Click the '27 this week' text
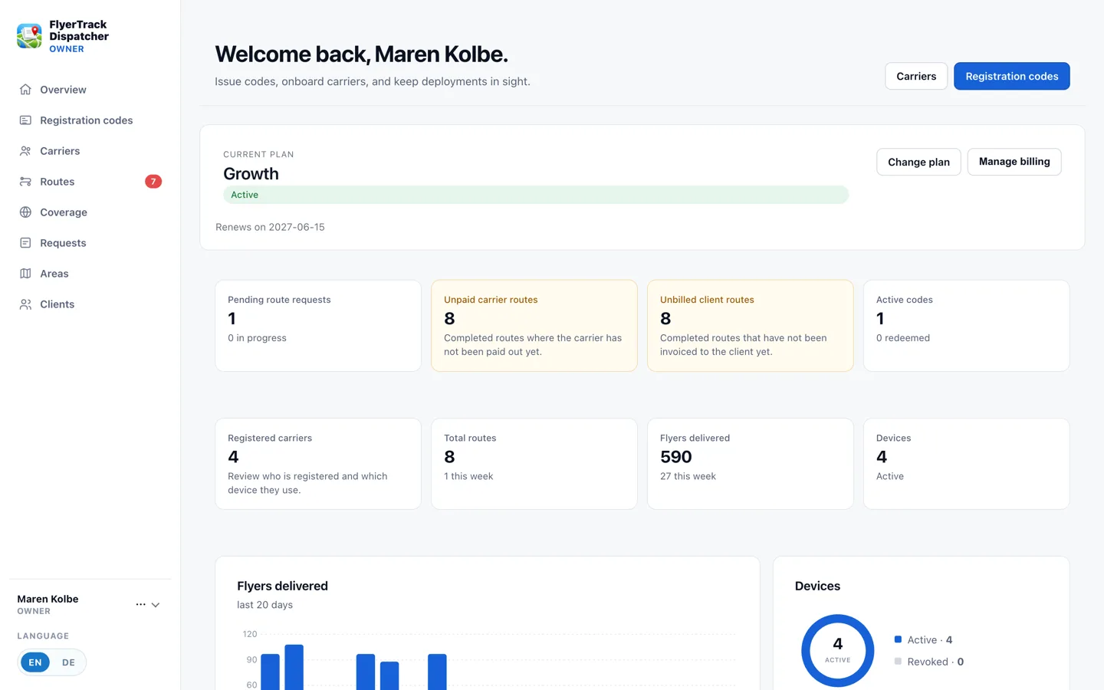Image resolution: width=1104 pixels, height=690 pixels. pyautogui.click(x=688, y=476)
